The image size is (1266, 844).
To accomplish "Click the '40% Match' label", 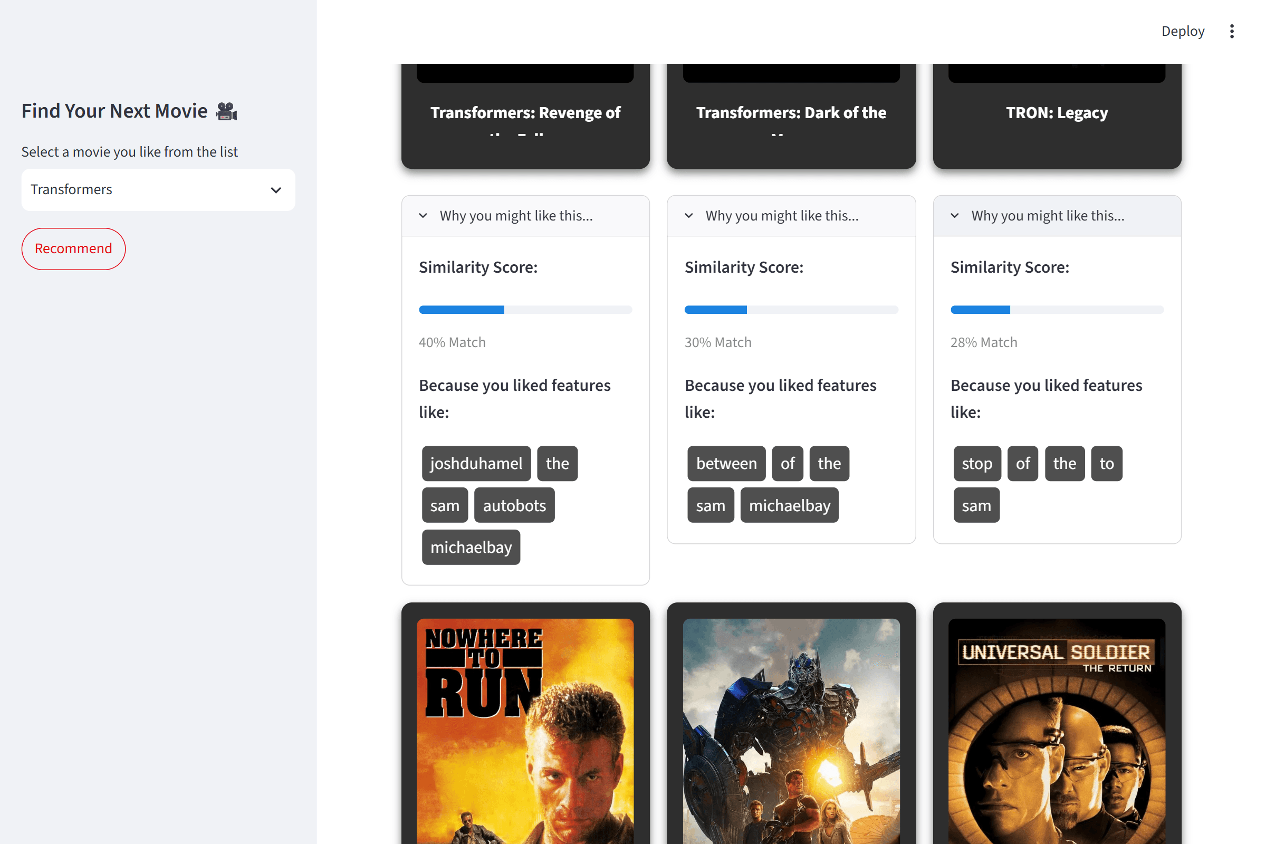I will [x=452, y=342].
